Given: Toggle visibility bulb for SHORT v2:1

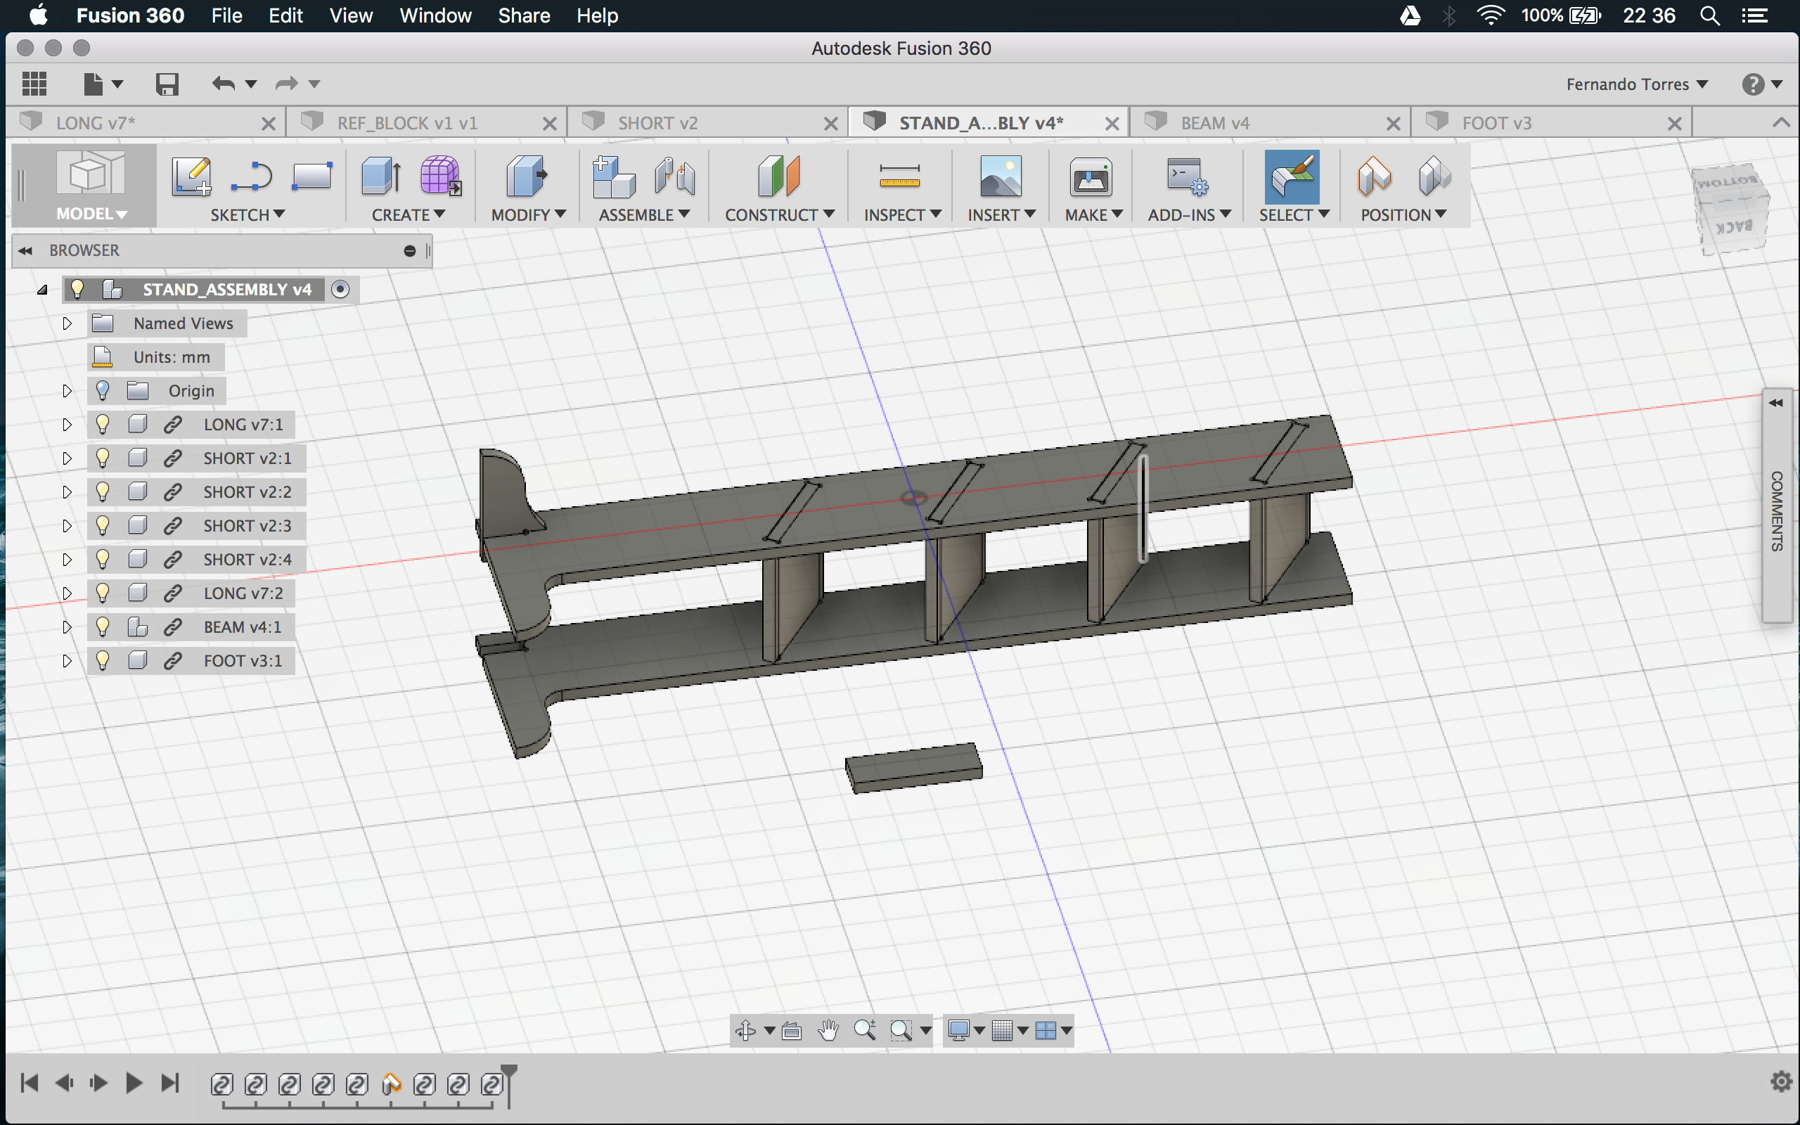Looking at the screenshot, I should click(x=103, y=458).
